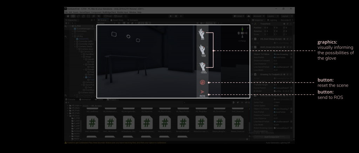Open the Collab button menu
The width and height of the screenshot is (359, 153).
[239, 16]
